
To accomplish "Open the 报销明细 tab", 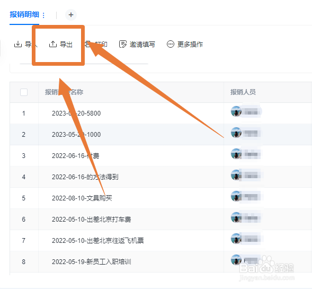I will pyautogui.click(x=24, y=14).
